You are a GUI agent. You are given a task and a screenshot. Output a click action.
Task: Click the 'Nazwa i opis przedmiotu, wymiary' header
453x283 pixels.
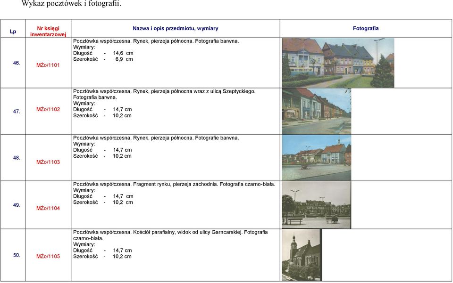(176, 28)
